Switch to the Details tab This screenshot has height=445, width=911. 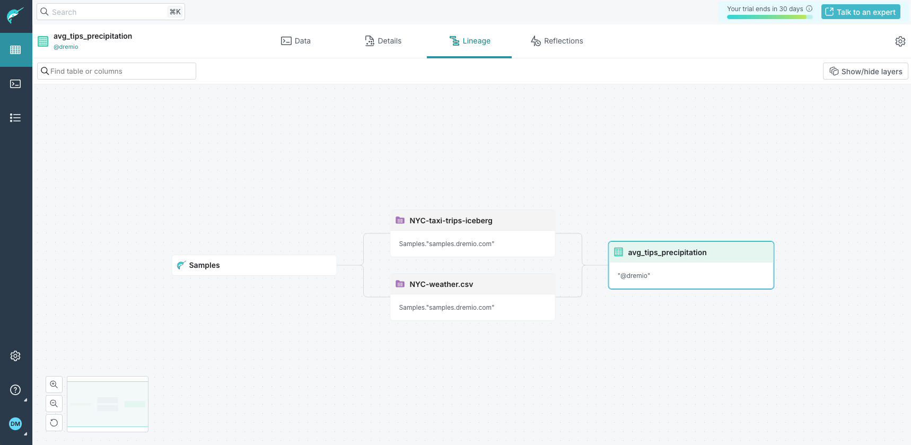383,41
